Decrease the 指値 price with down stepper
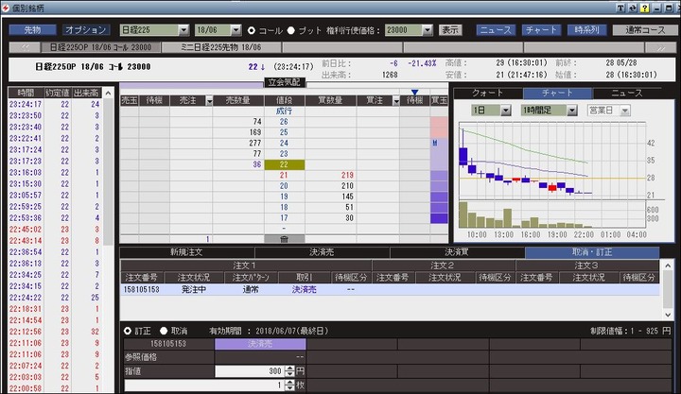The width and height of the screenshot is (681, 394). coord(289,373)
